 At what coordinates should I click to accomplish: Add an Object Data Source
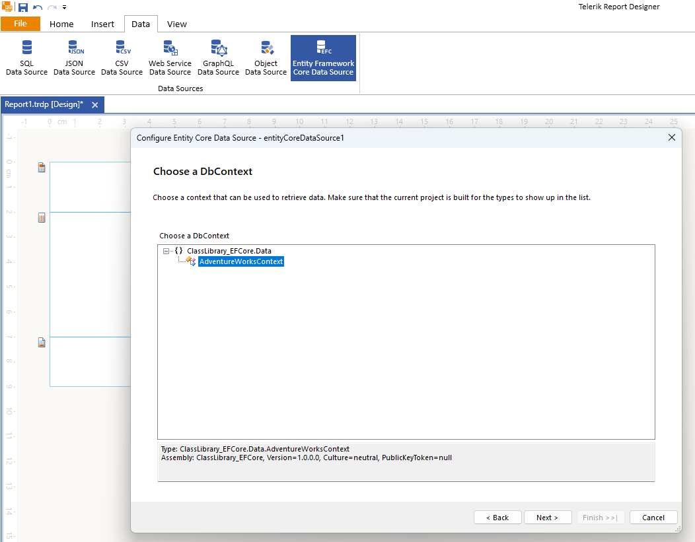pos(266,58)
